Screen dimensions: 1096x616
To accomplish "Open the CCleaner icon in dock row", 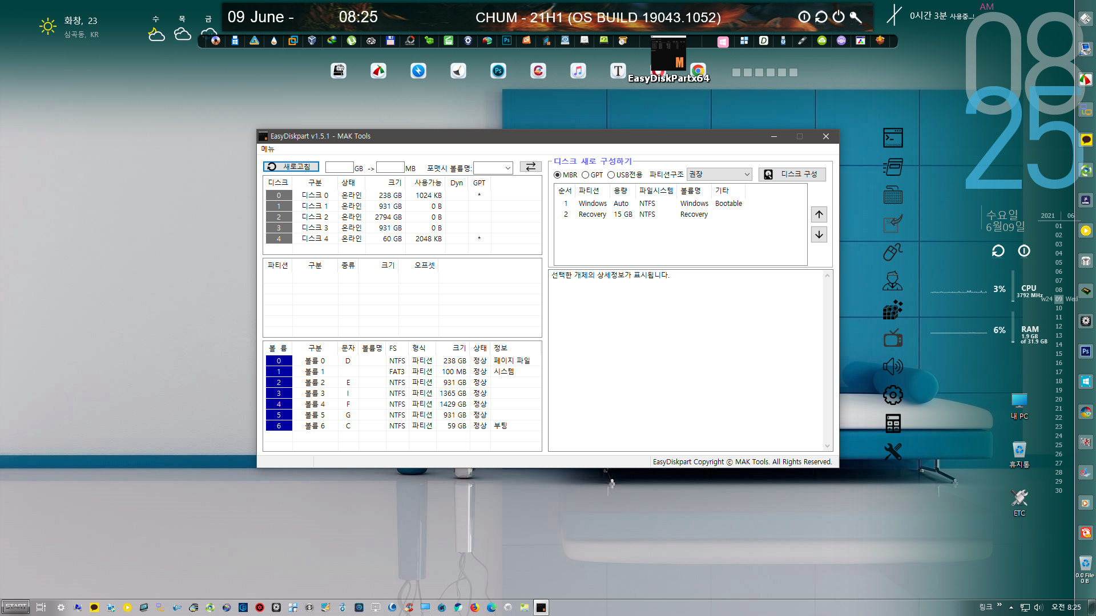I will (538, 71).
